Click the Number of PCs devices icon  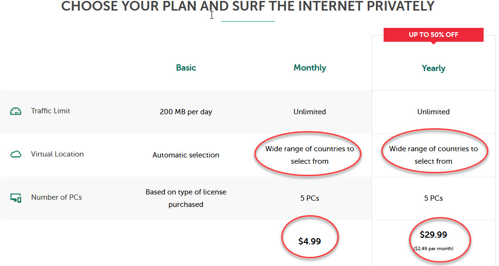[x=16, y=198]
